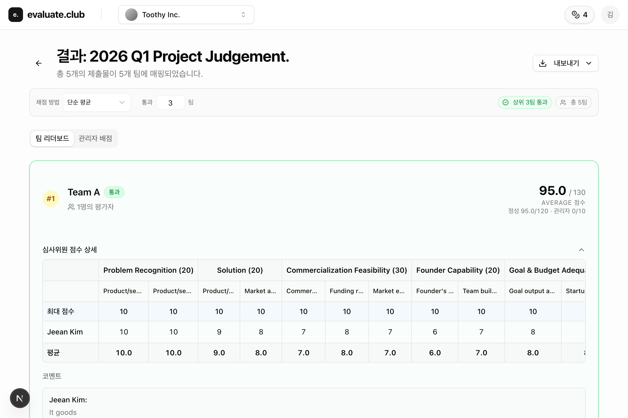628x418 pixels.
Task: Open the user avatar labeled 김
Action: click(x=610, y=15)
